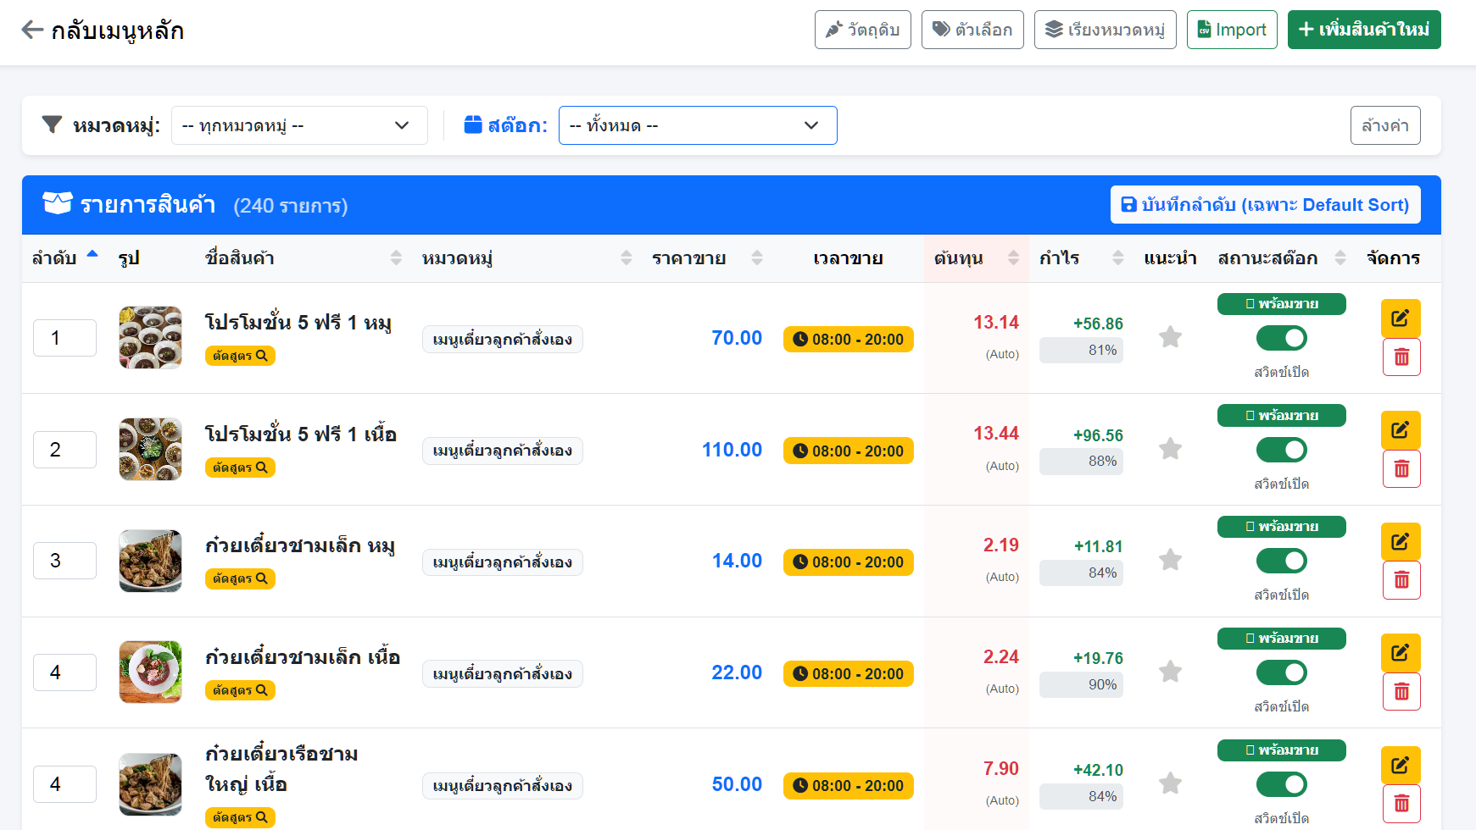Sort table by กำไร column
Image resolution: width=1476 pixels, height=830 pixels.
point(1081,258)
